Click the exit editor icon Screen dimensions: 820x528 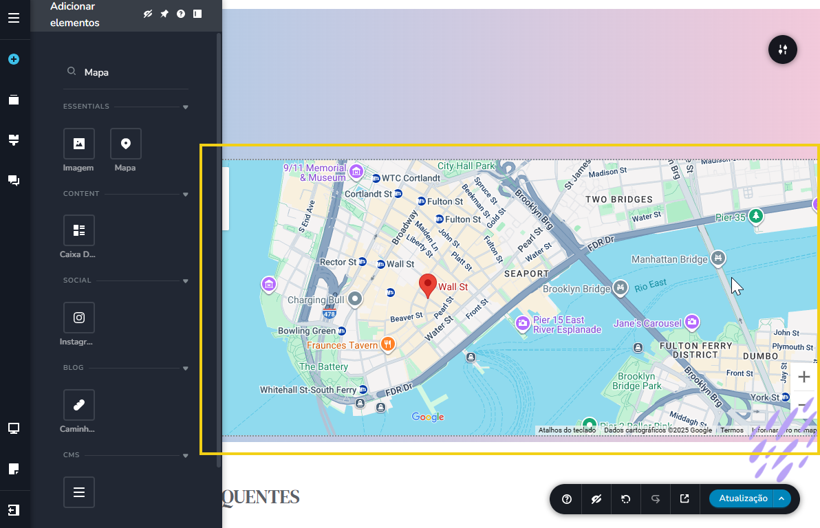[x=14, y=509]
